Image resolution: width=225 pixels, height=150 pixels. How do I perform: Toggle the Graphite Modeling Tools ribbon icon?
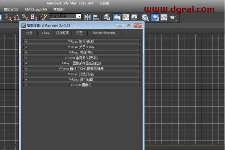pos(117,17)
